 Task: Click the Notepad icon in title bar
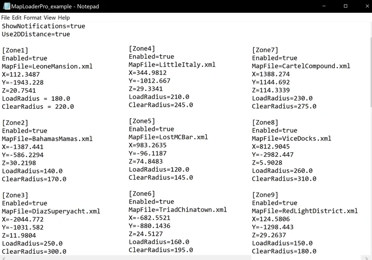(x=6, y=6)
